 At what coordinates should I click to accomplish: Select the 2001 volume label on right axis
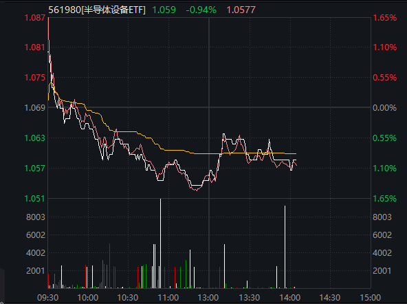tap(382, 271)
